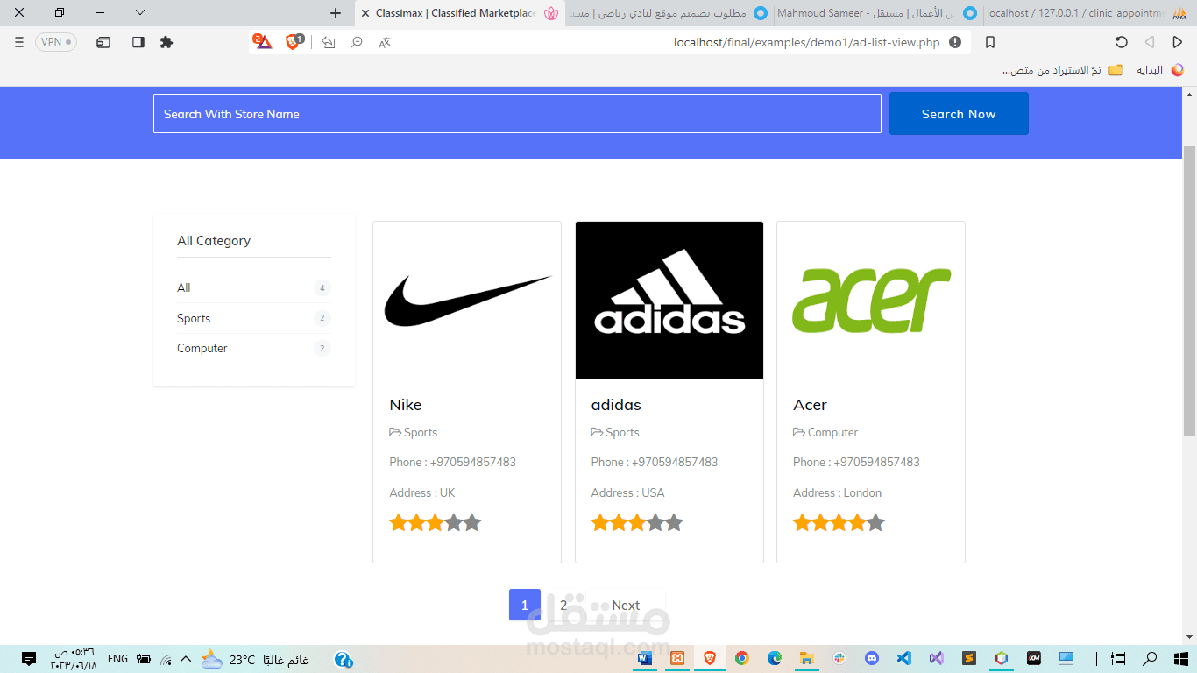Open Slack from the taskbar
Screen dimensions: 1197x673
pyautogui.click(x=839, y=658)
